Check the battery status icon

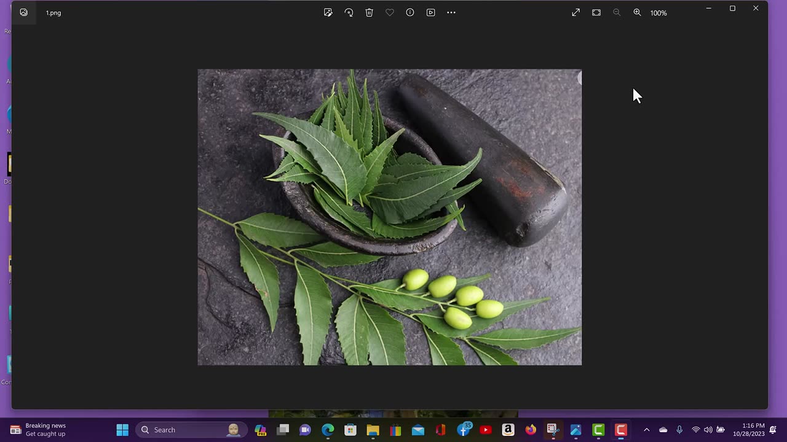click(721, 430)
